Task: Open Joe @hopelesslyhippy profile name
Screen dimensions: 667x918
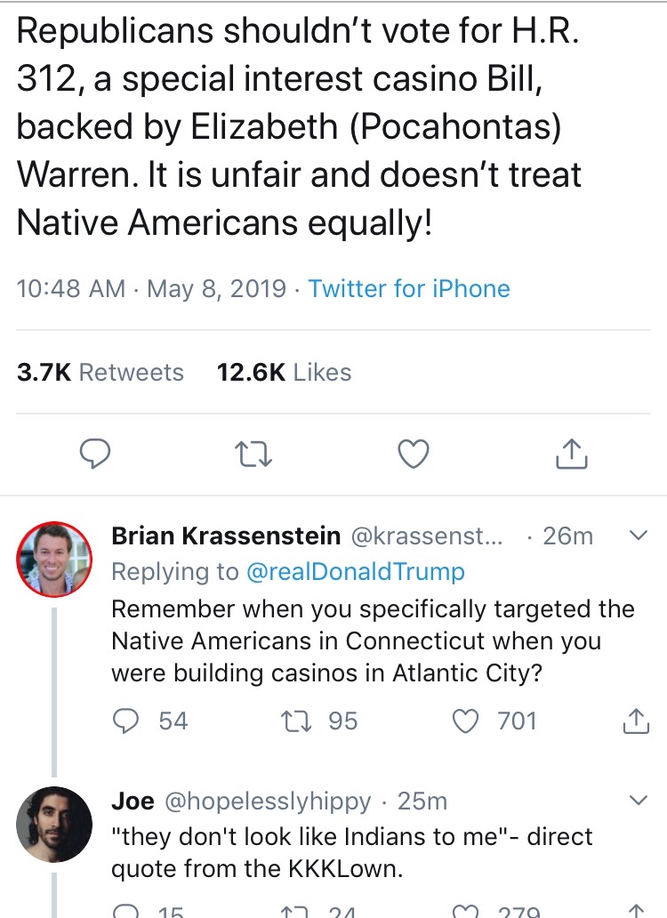Action: (x=241, y=801)
